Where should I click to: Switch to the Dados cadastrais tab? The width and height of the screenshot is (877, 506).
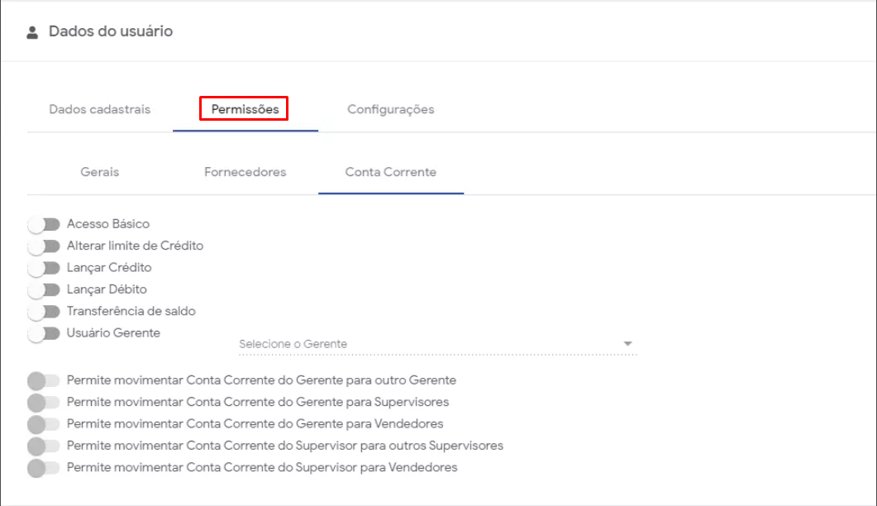[x=100, y=109]
